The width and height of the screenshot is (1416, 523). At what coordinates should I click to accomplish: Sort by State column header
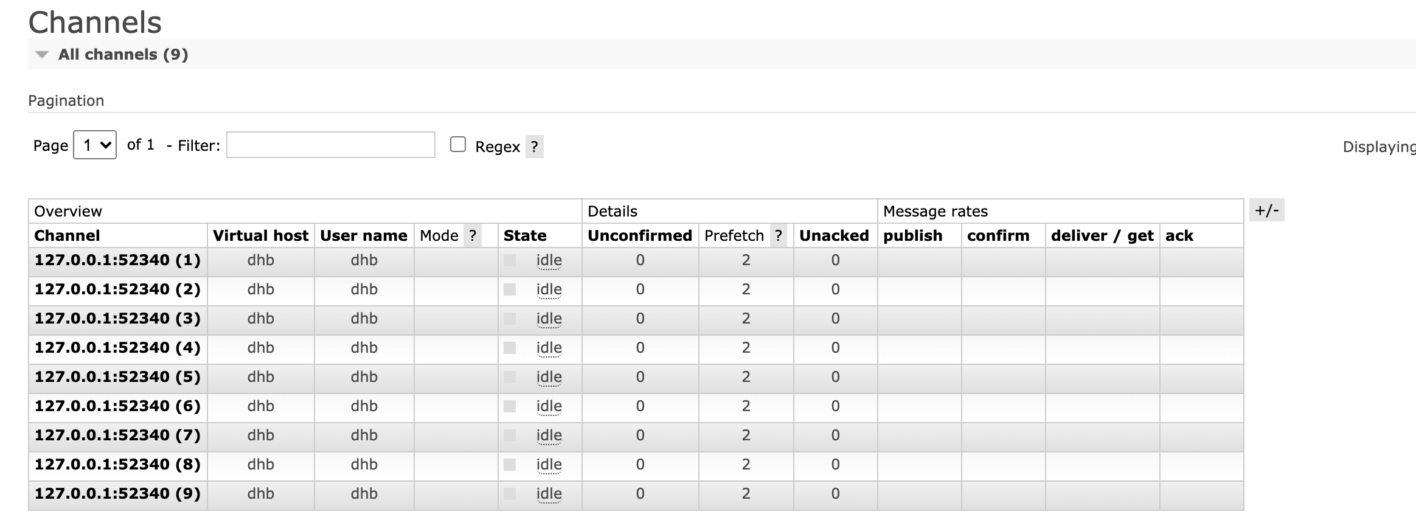(525, 236)
